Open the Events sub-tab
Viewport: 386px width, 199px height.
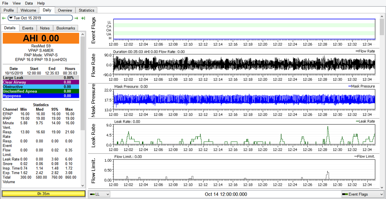tap(28, 28)
